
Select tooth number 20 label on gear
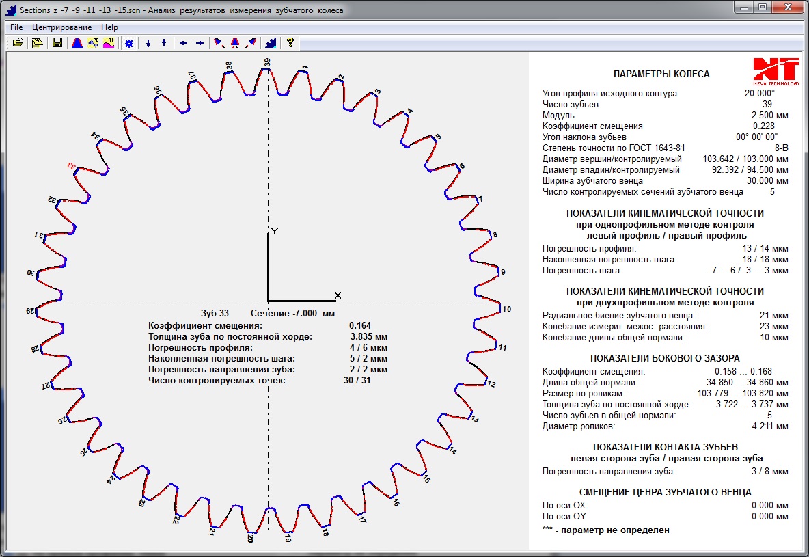(250, 538)
